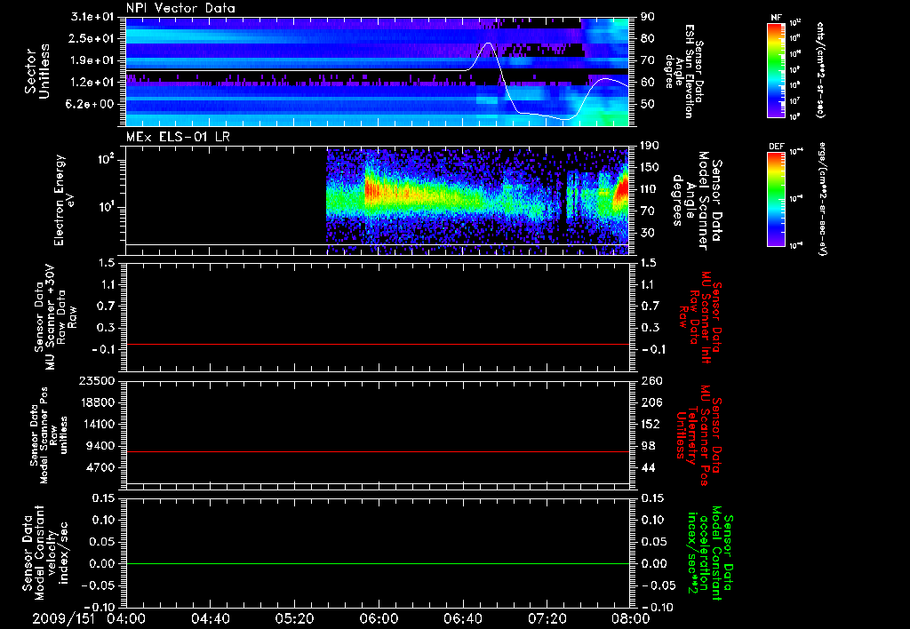Click the 07:20 time tick label
The width and height of the screenshot is (910, 629).
coord(547,618)
